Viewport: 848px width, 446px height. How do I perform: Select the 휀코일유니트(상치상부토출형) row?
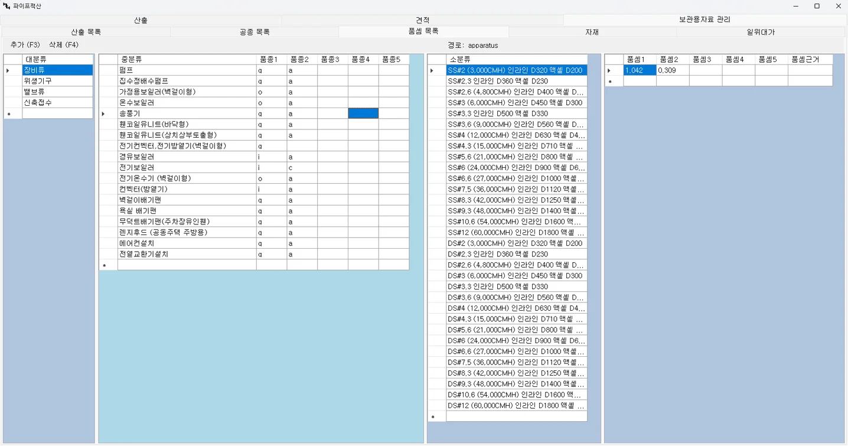pos(187,135)
